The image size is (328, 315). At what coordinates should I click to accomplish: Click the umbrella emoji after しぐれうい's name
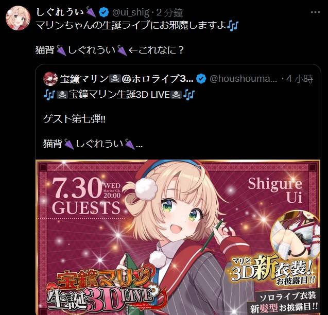click(91, 12)
